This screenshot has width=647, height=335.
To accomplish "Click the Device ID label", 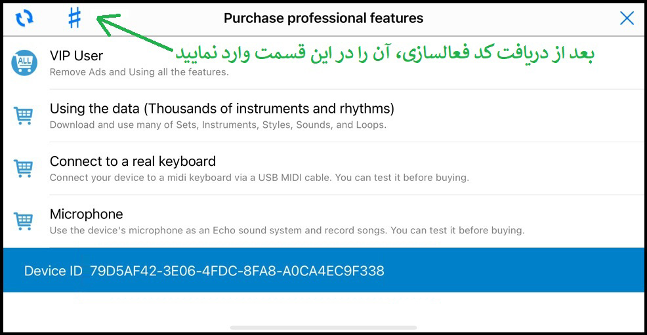I will 53,271.
